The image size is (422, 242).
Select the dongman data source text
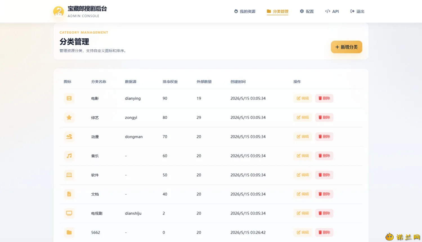click(x=134, y=137)
